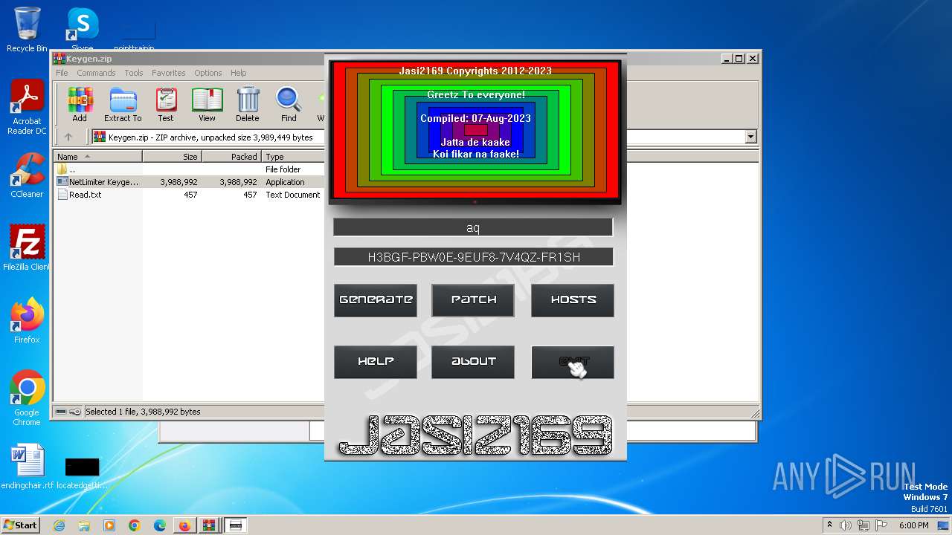Show hidden system tray icons
This screenshot has height=535, width=952.
(829, 525)
